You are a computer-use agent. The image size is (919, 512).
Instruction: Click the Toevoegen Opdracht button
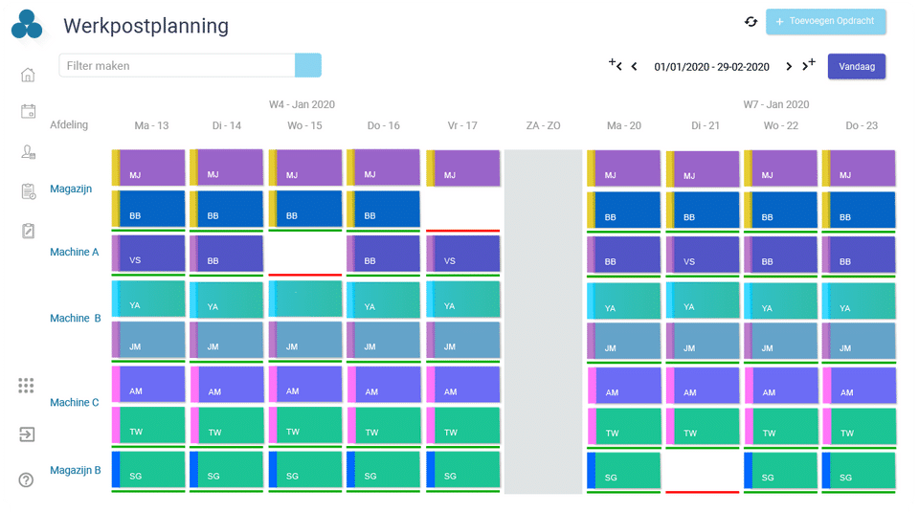[825, 21]
